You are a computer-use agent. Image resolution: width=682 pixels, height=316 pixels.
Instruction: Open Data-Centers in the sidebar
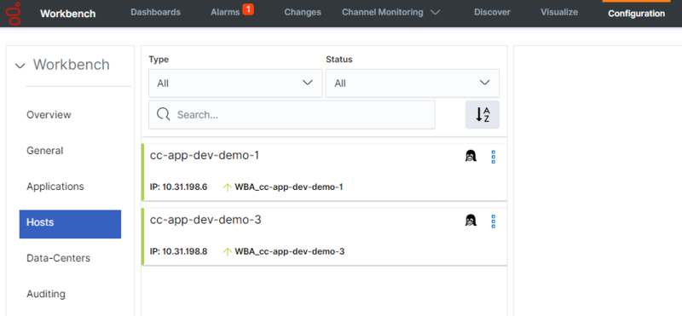click(58, 258)
